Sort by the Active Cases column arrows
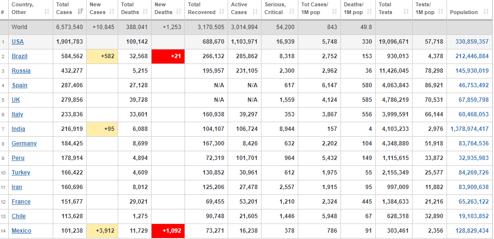The width and height of the screenshot is (494, 239). click(x=255, y=12)
